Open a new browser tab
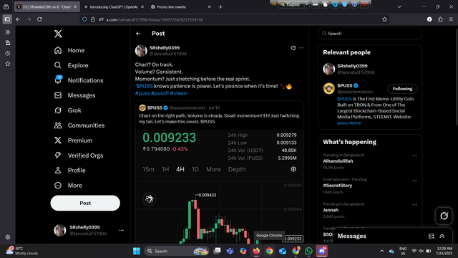 click(220, 6)
